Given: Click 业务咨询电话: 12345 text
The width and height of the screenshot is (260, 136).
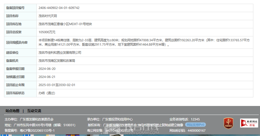Looking at the screenshot, I should coord(185,119).
